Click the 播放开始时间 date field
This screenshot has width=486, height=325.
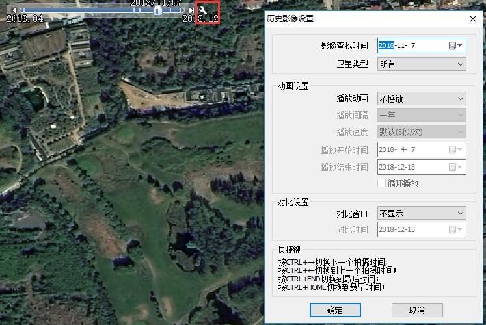pyautogui.click(x=422, y=149)
